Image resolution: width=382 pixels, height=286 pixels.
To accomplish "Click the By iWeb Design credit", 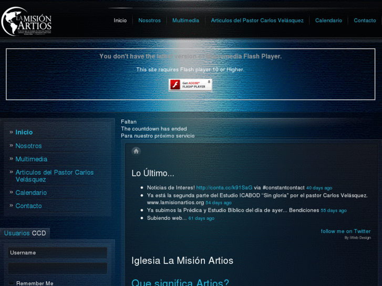I will point(358,238).
